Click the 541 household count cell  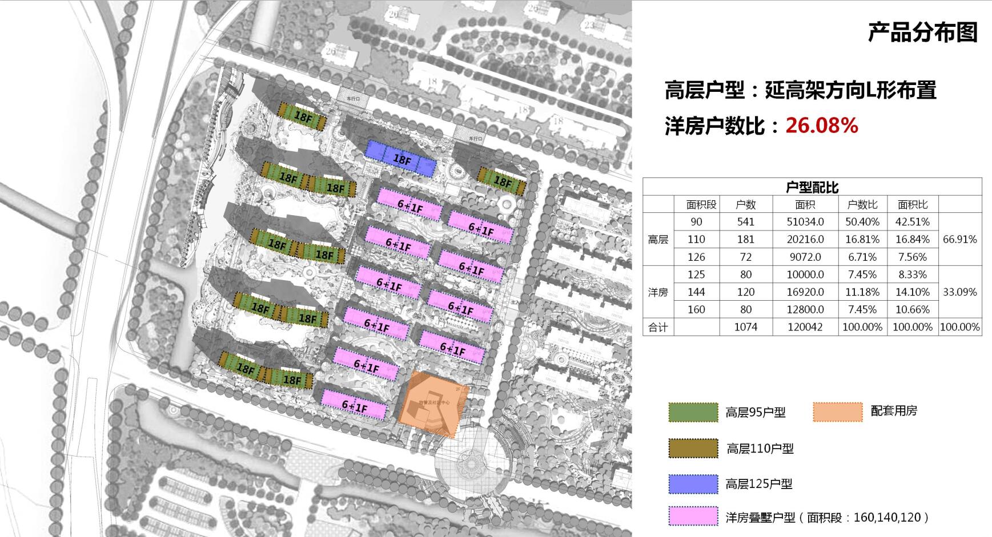point(745,222)
